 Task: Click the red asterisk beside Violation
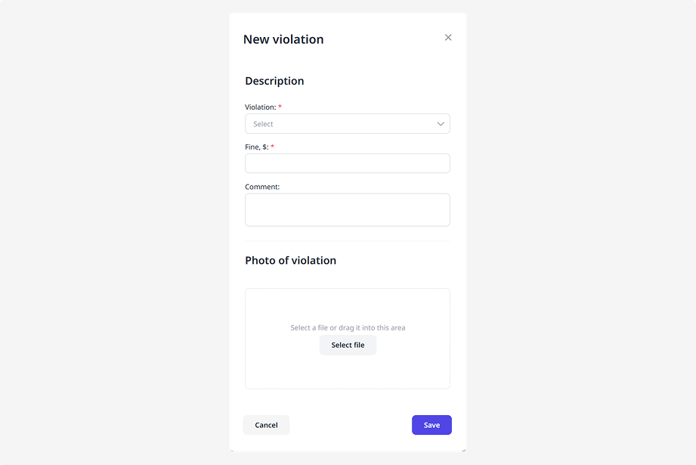[280, 107]
